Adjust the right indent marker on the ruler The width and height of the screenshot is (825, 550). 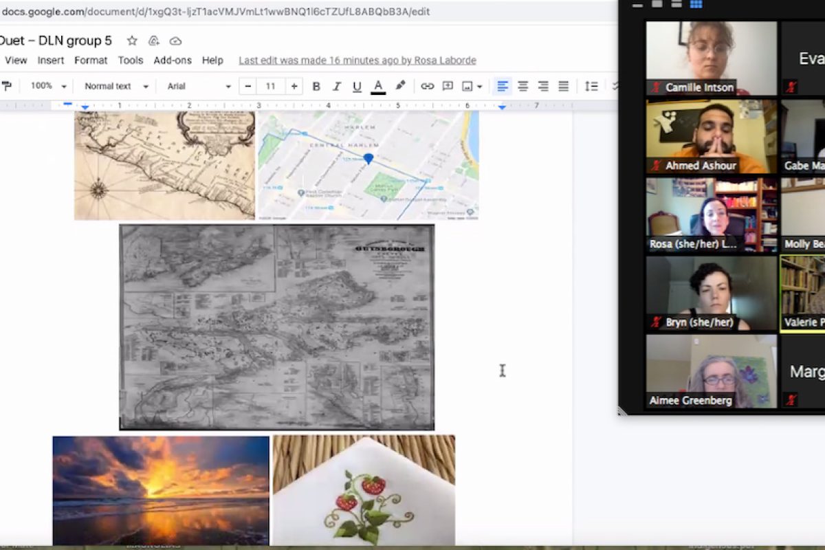pyautogui.click(x=503, y=107)
